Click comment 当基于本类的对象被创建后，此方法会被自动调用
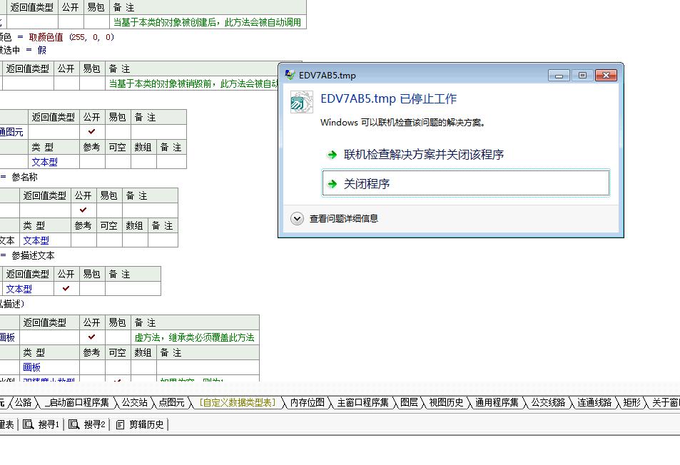680x465 pixels. coord(207,22)
